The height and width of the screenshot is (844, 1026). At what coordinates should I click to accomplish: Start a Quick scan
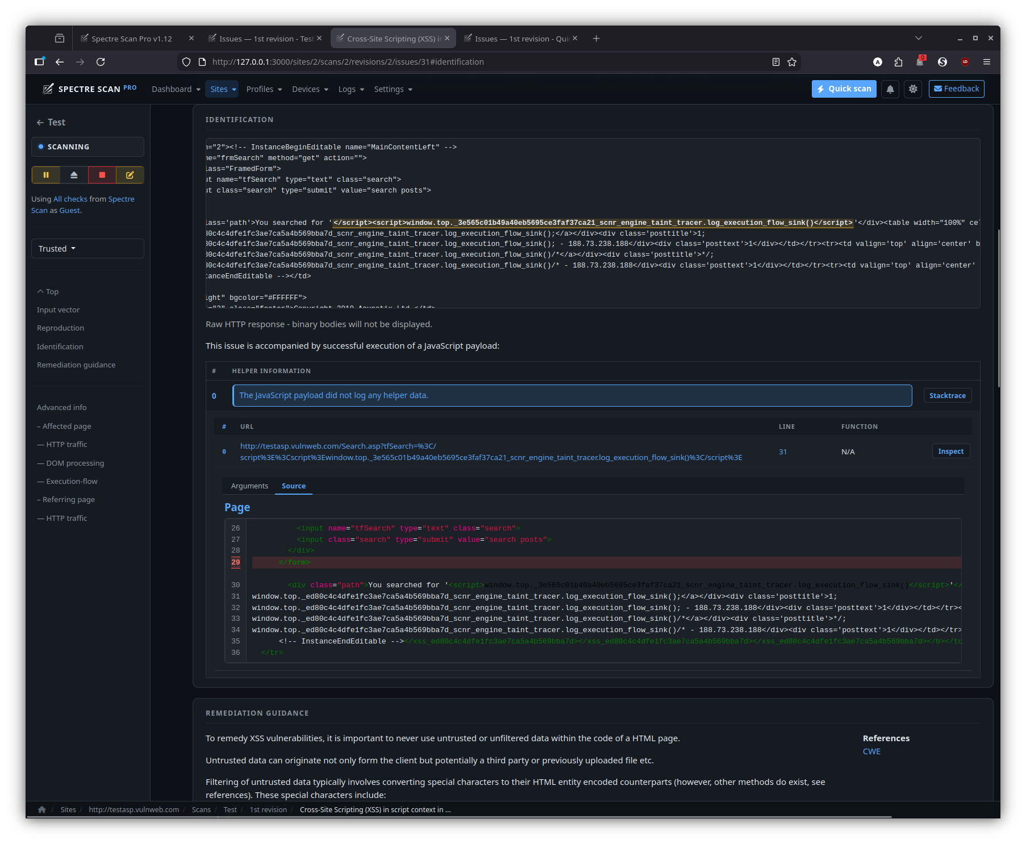pyautogui.click(x=844, y=89)
